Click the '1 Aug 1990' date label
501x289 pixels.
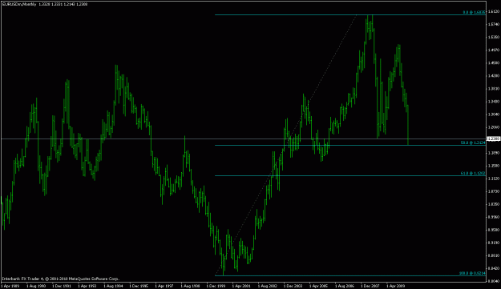[x=36, y=286]
